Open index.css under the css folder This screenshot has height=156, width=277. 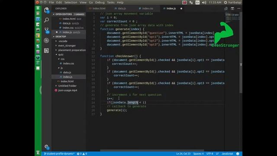click(x=68, y=64)
